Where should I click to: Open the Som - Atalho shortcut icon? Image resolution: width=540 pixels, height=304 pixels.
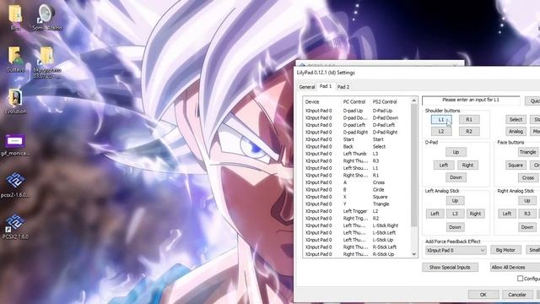[x=47, y=17]
